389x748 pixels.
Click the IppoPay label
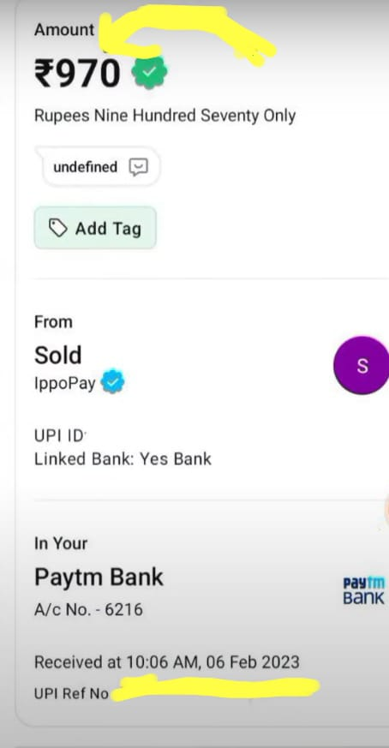(65, 384)
